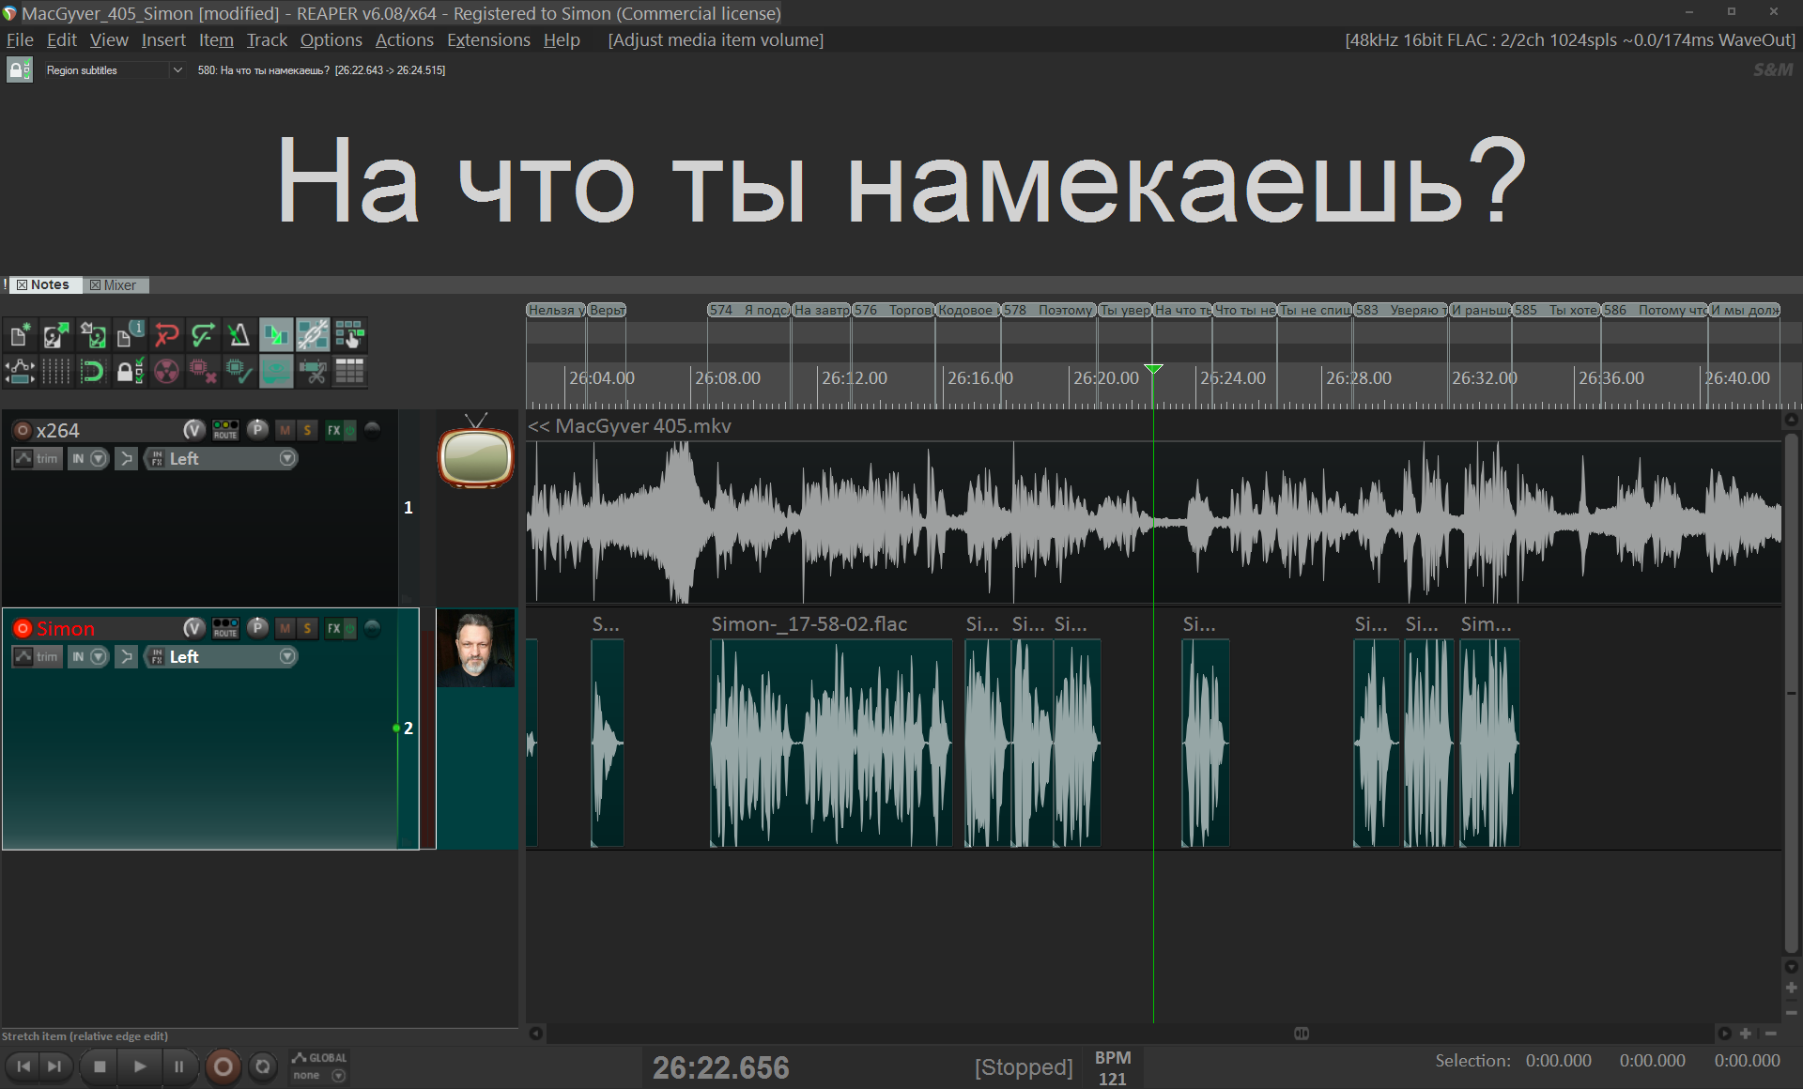The width and height of the screenshot is (1803, 1089).
Task: Toggle the repeat loop button
Action: [263, 1066]
